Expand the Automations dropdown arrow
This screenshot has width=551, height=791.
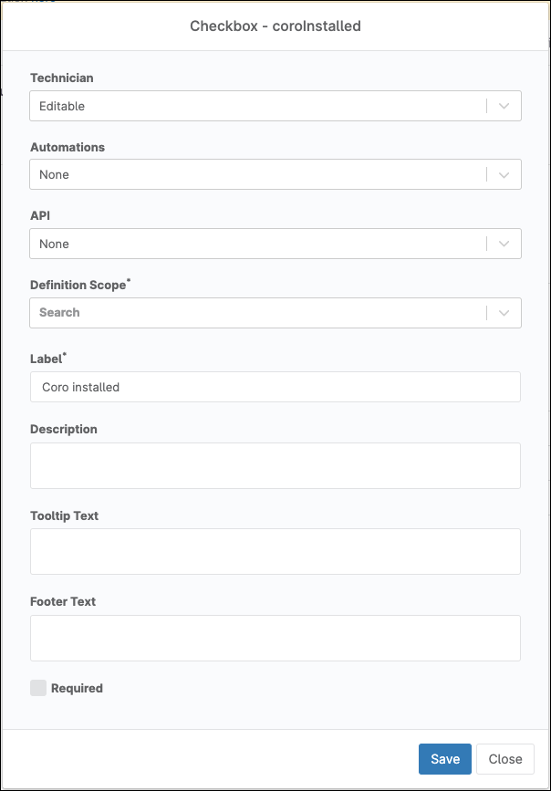click(x=504, y=174)
